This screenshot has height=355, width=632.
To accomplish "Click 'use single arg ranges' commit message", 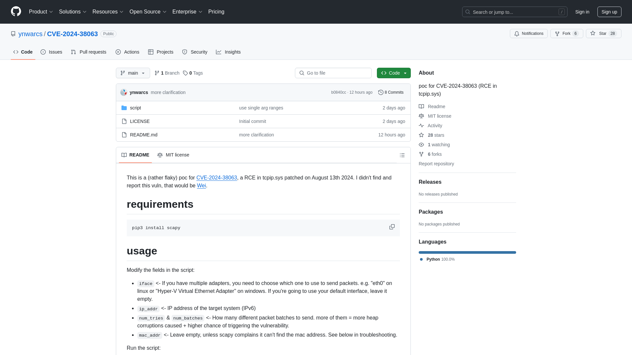I will click(261, 108).
